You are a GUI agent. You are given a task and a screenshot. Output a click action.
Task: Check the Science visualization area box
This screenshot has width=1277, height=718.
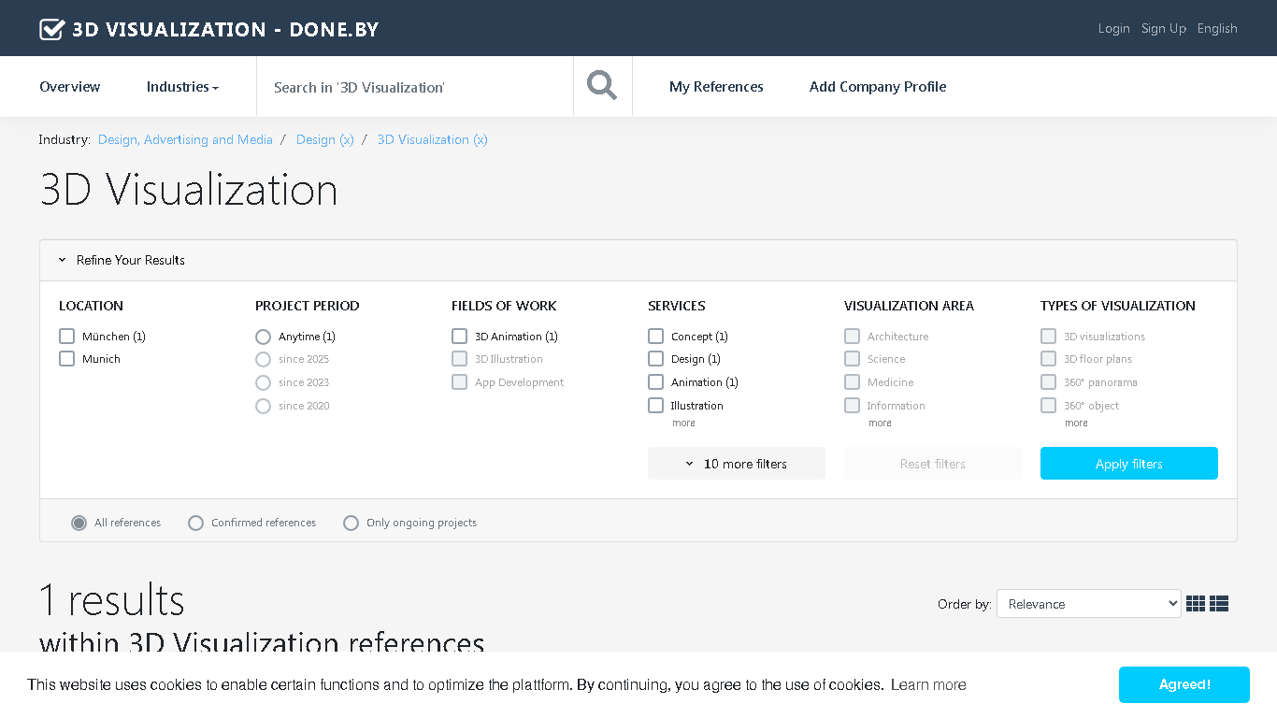click(x=852, y=359)
